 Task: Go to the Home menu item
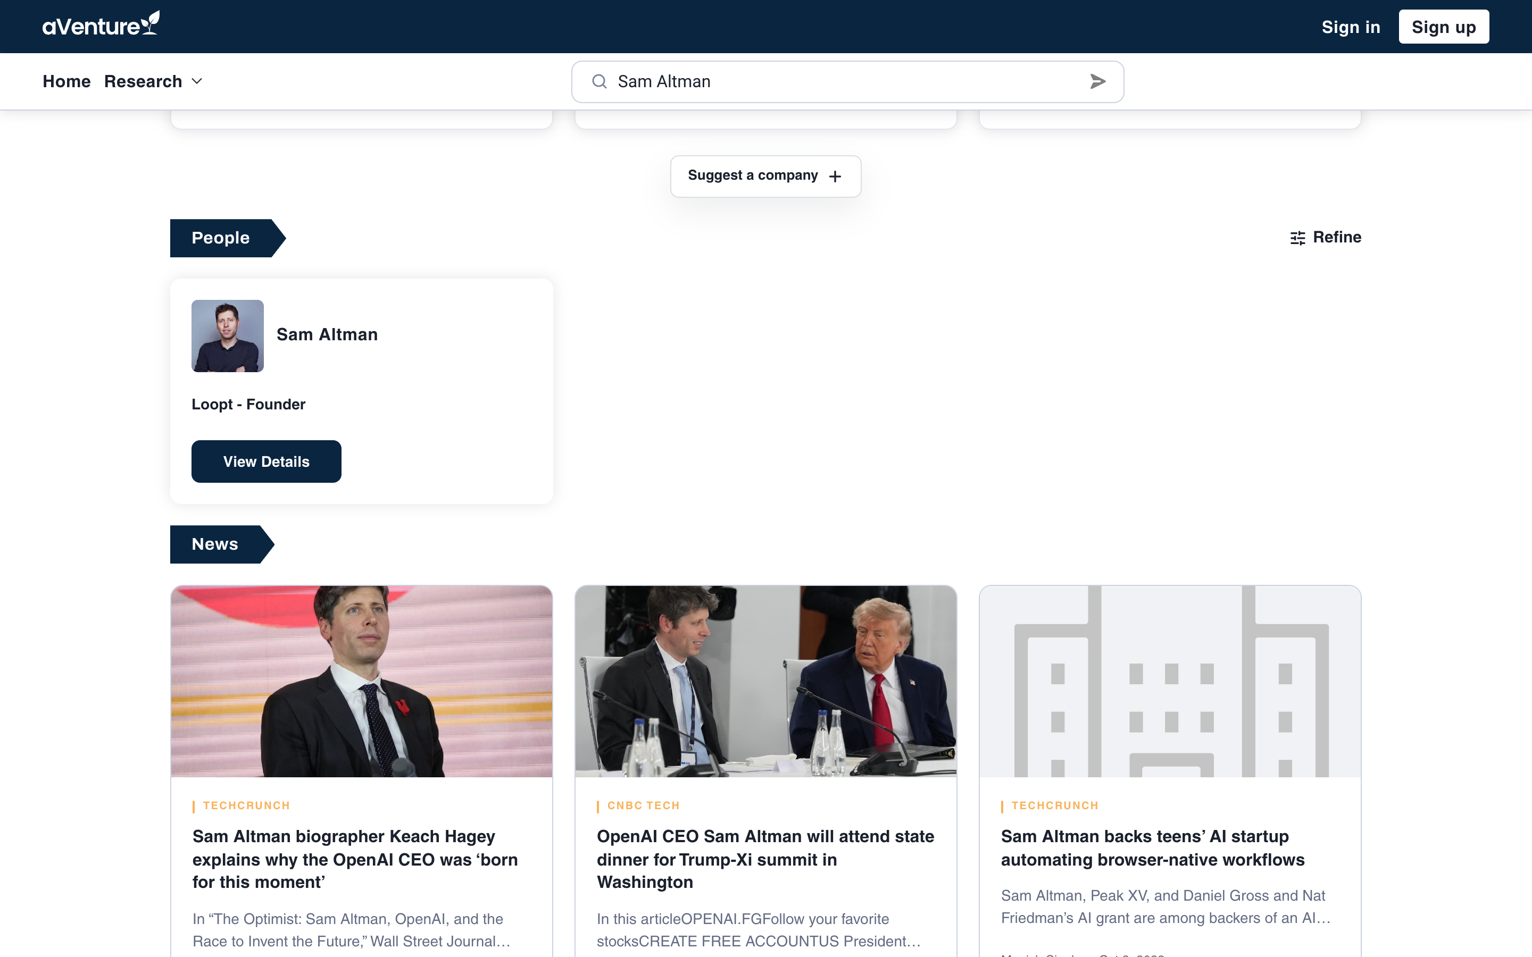pyautogui.click(x=66, y=82)
